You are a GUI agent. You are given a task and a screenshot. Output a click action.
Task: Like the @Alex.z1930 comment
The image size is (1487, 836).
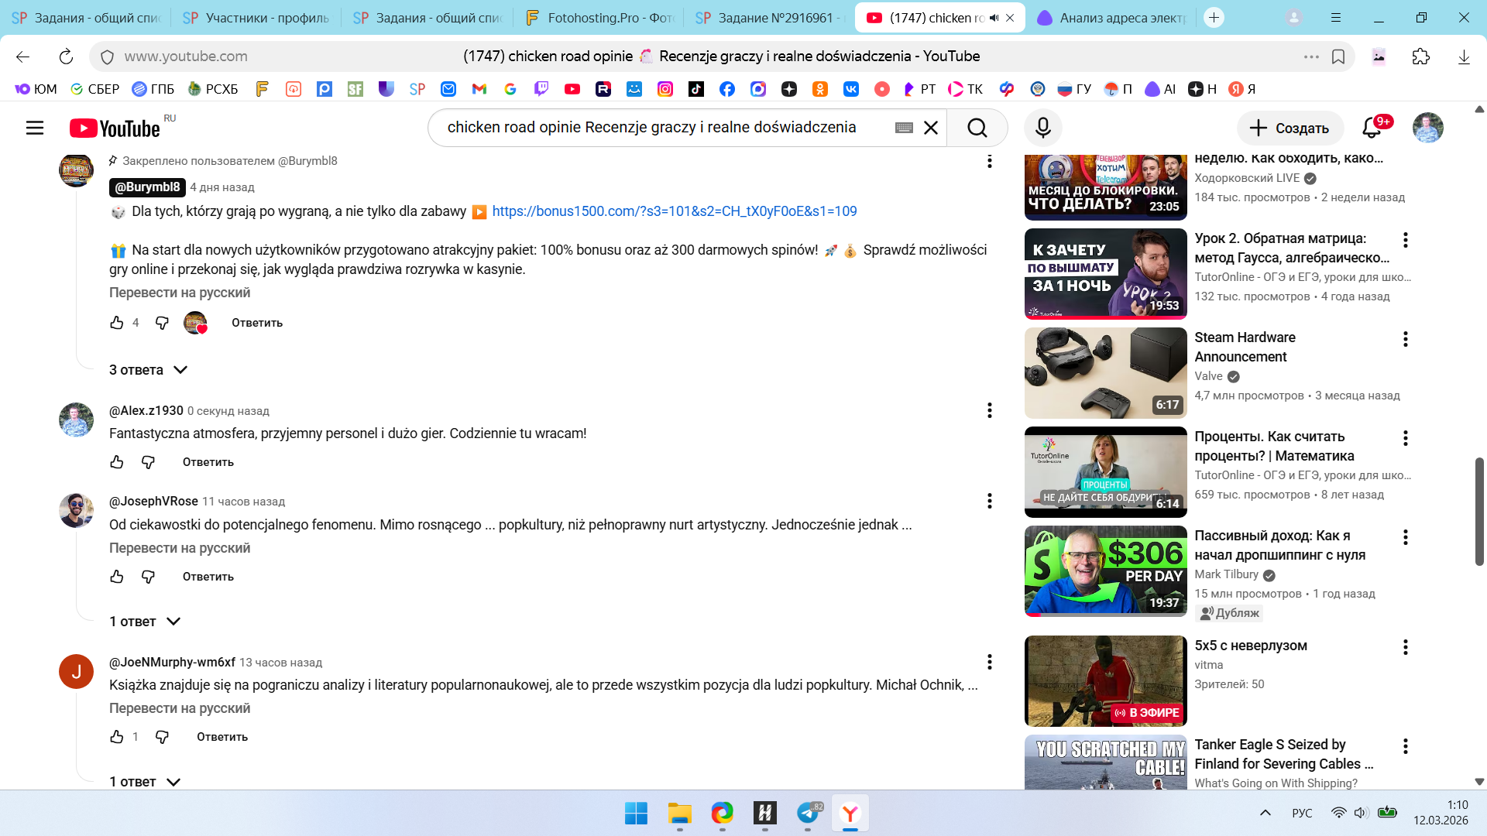117,462
